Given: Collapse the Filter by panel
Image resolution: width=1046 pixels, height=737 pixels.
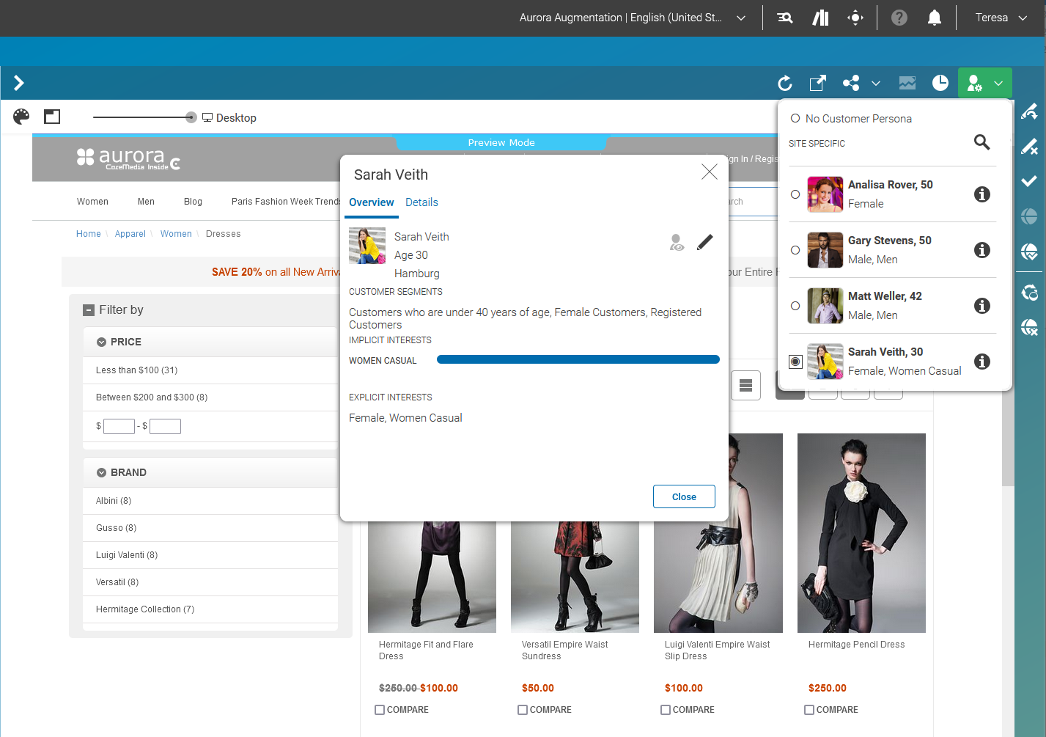Looking at the screenshot, I should [x=89, y=309].
